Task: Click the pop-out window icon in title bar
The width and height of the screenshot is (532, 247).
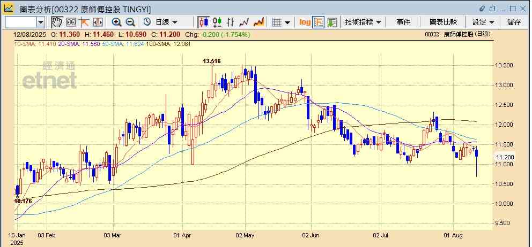Action: coord(492,9)
